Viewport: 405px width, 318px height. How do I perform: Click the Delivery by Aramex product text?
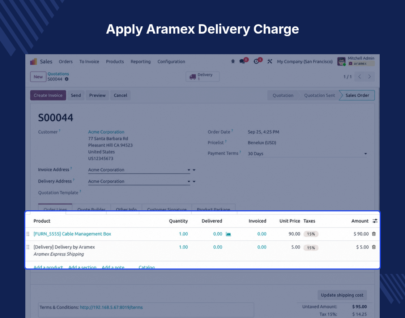click(x=64, y=247)
